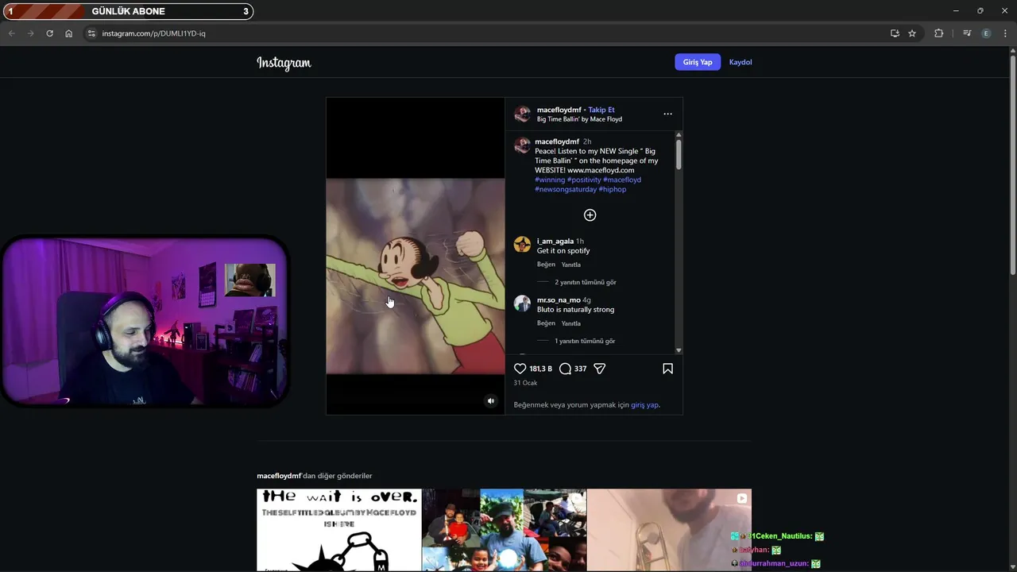
Task: Open the #newsongsaturday hashtag
Action: (x=566, y=189)
